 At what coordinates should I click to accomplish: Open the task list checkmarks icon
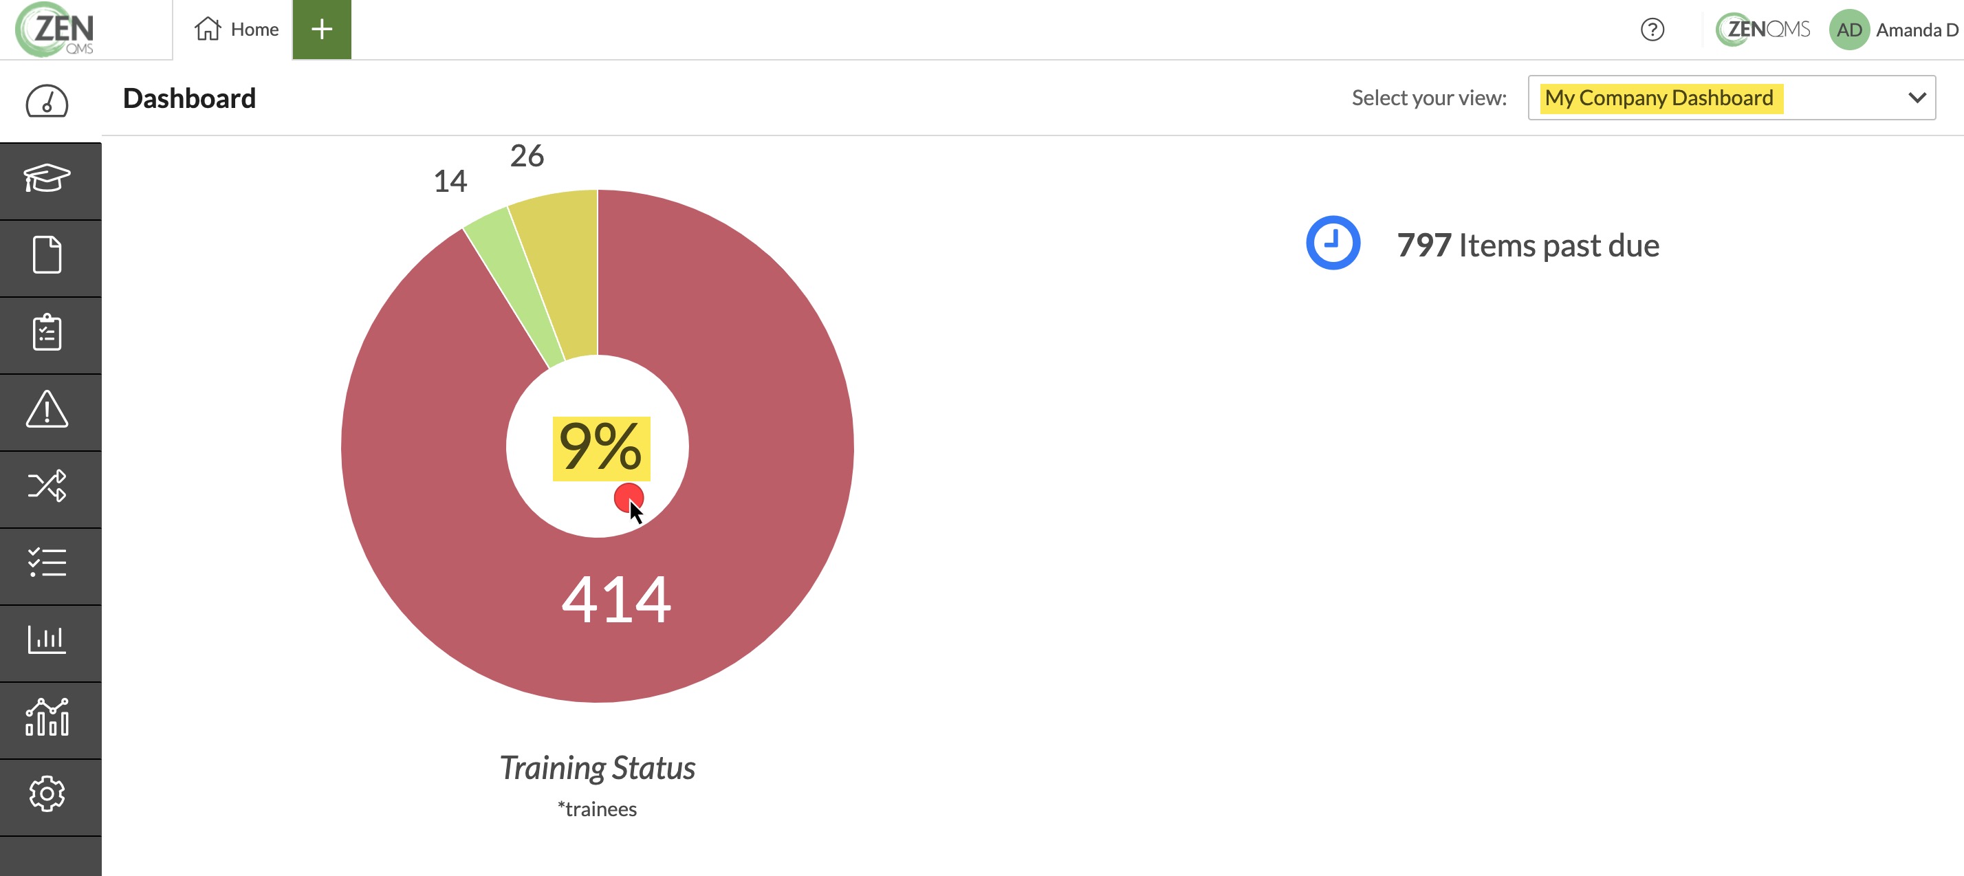(x=47, y=563)
